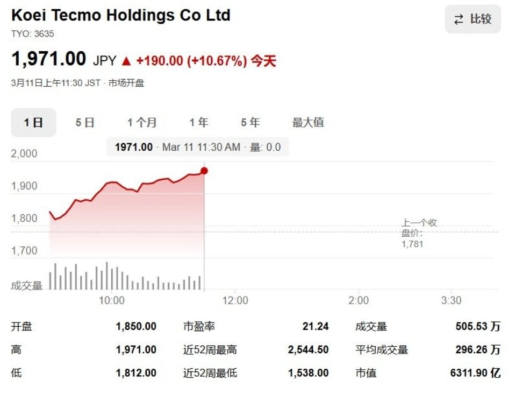Click the TYO: 3635 ticker text

32,34
